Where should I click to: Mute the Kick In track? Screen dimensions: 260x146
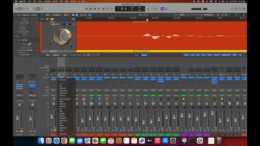(x=52, y=24)
